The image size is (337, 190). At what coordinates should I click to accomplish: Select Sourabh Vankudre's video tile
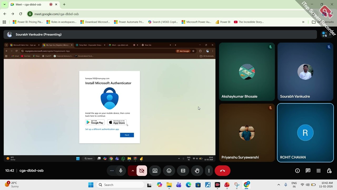(x=305, y=72)
